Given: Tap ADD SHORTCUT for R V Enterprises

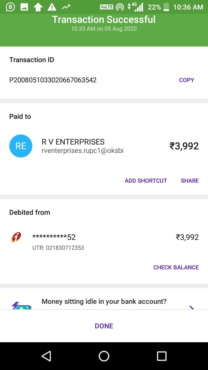Looking at the screenshot, I should point(146,181).
